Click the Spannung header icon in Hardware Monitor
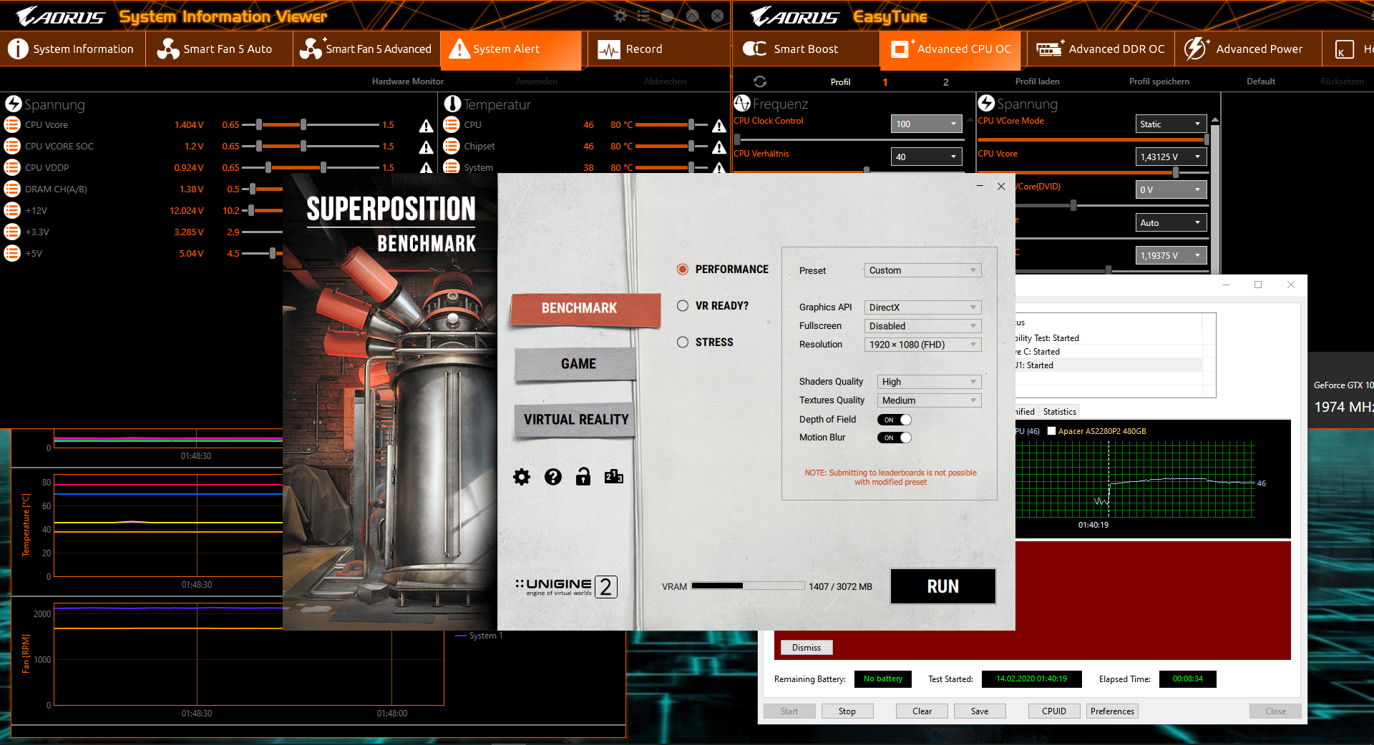The width and height of the screenshot is (1374, 745). 14,104
